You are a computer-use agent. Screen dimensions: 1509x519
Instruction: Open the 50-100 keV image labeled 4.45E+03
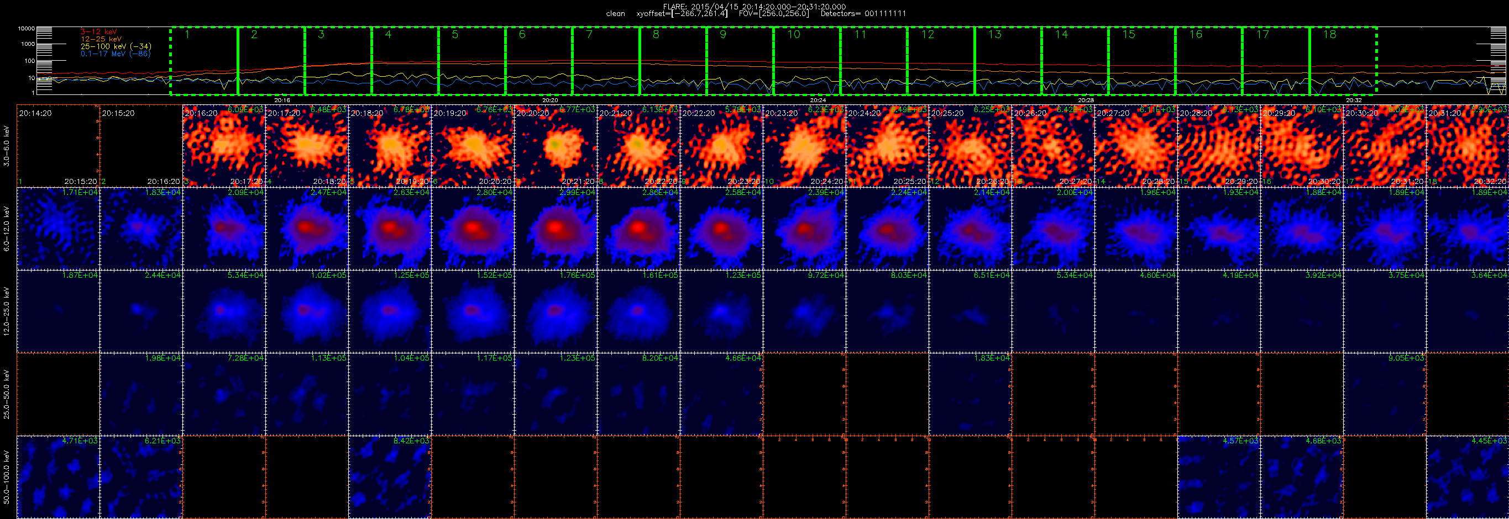1468,477
